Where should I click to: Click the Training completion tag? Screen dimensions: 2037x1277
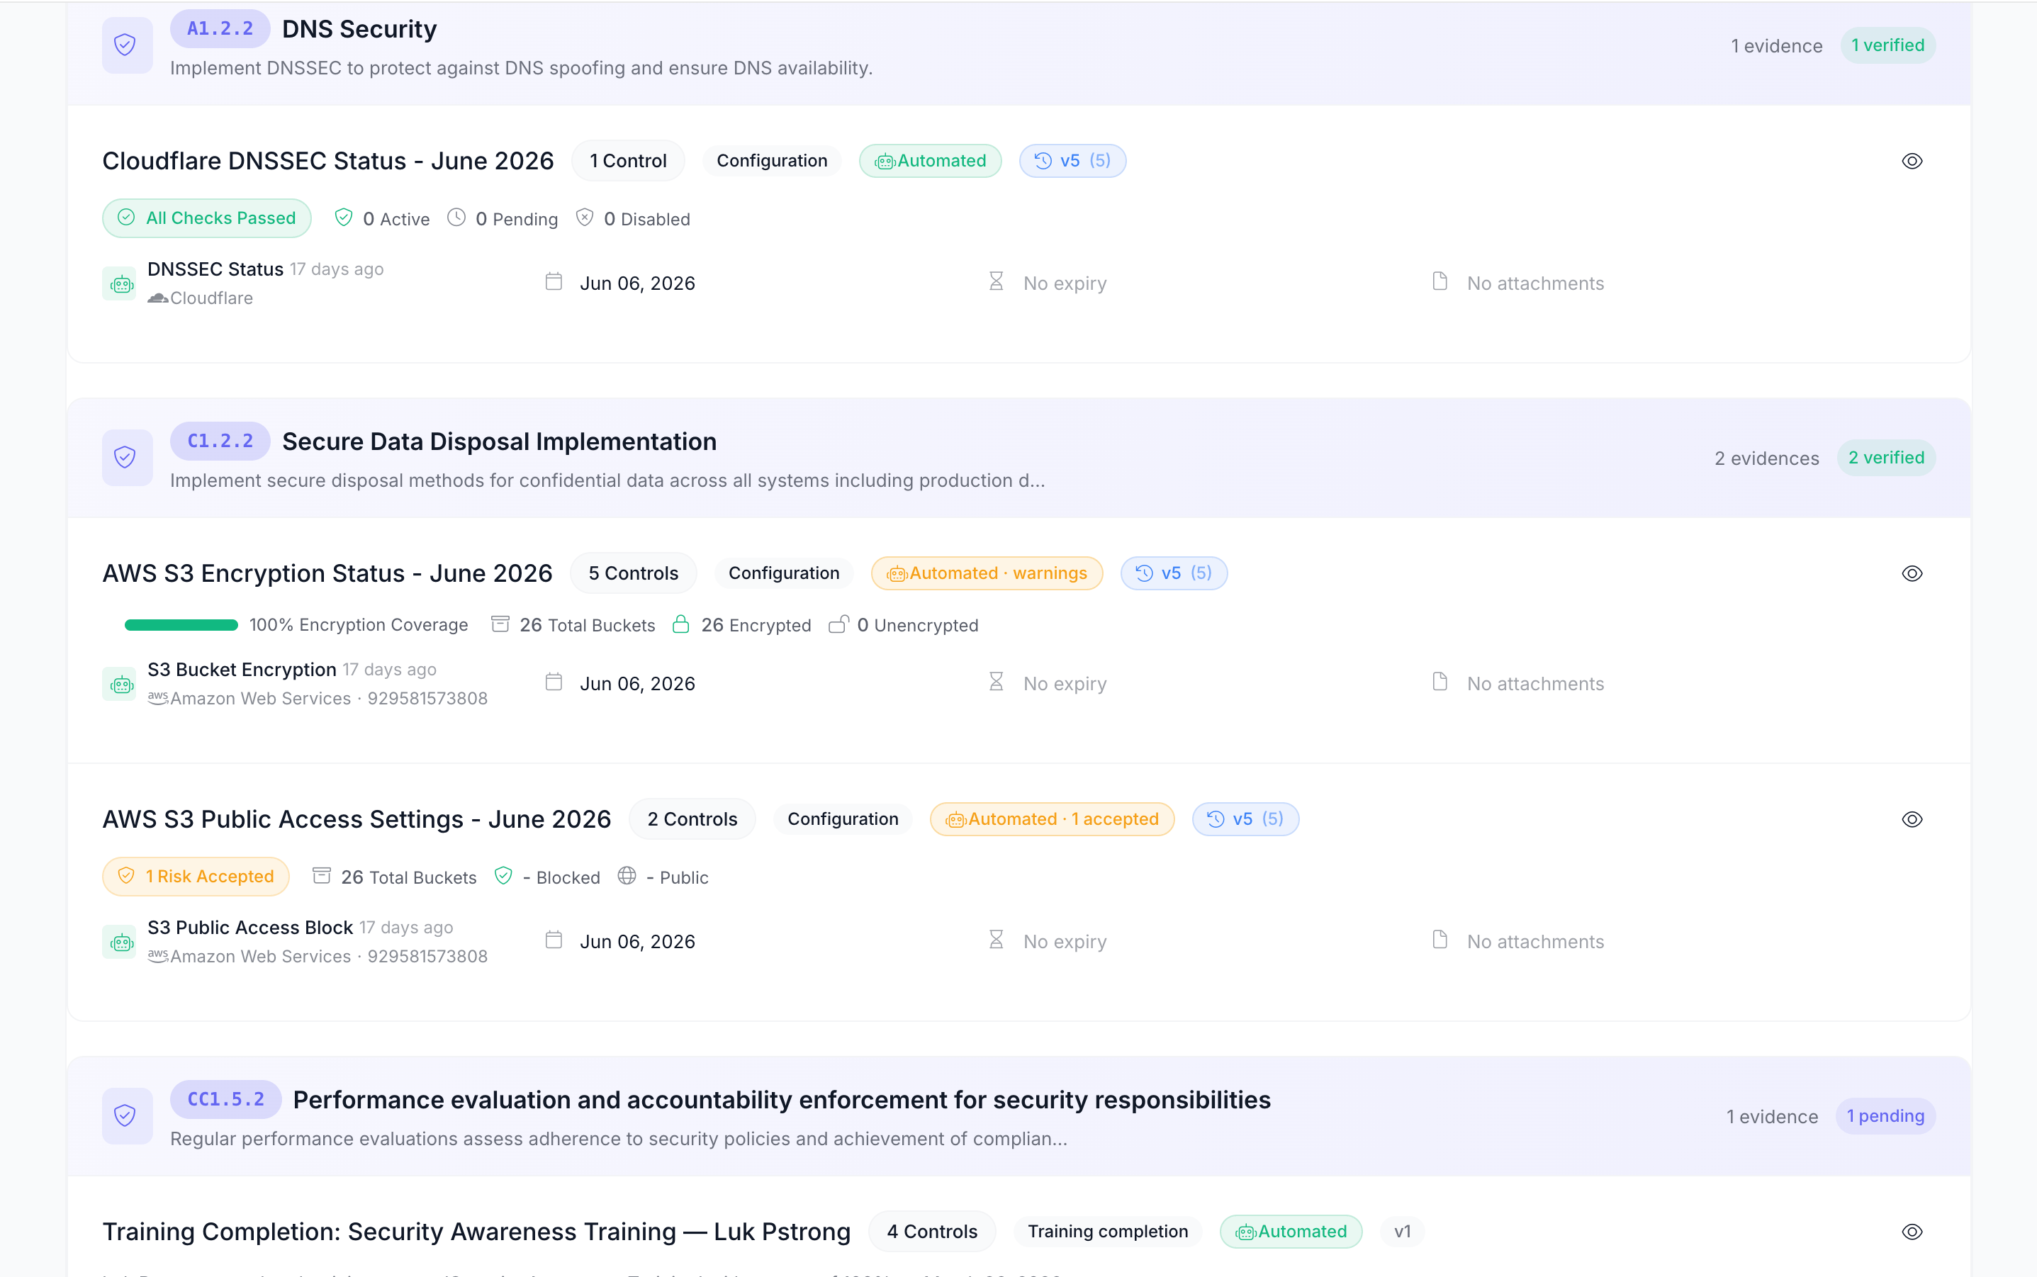(1107, 1232)
